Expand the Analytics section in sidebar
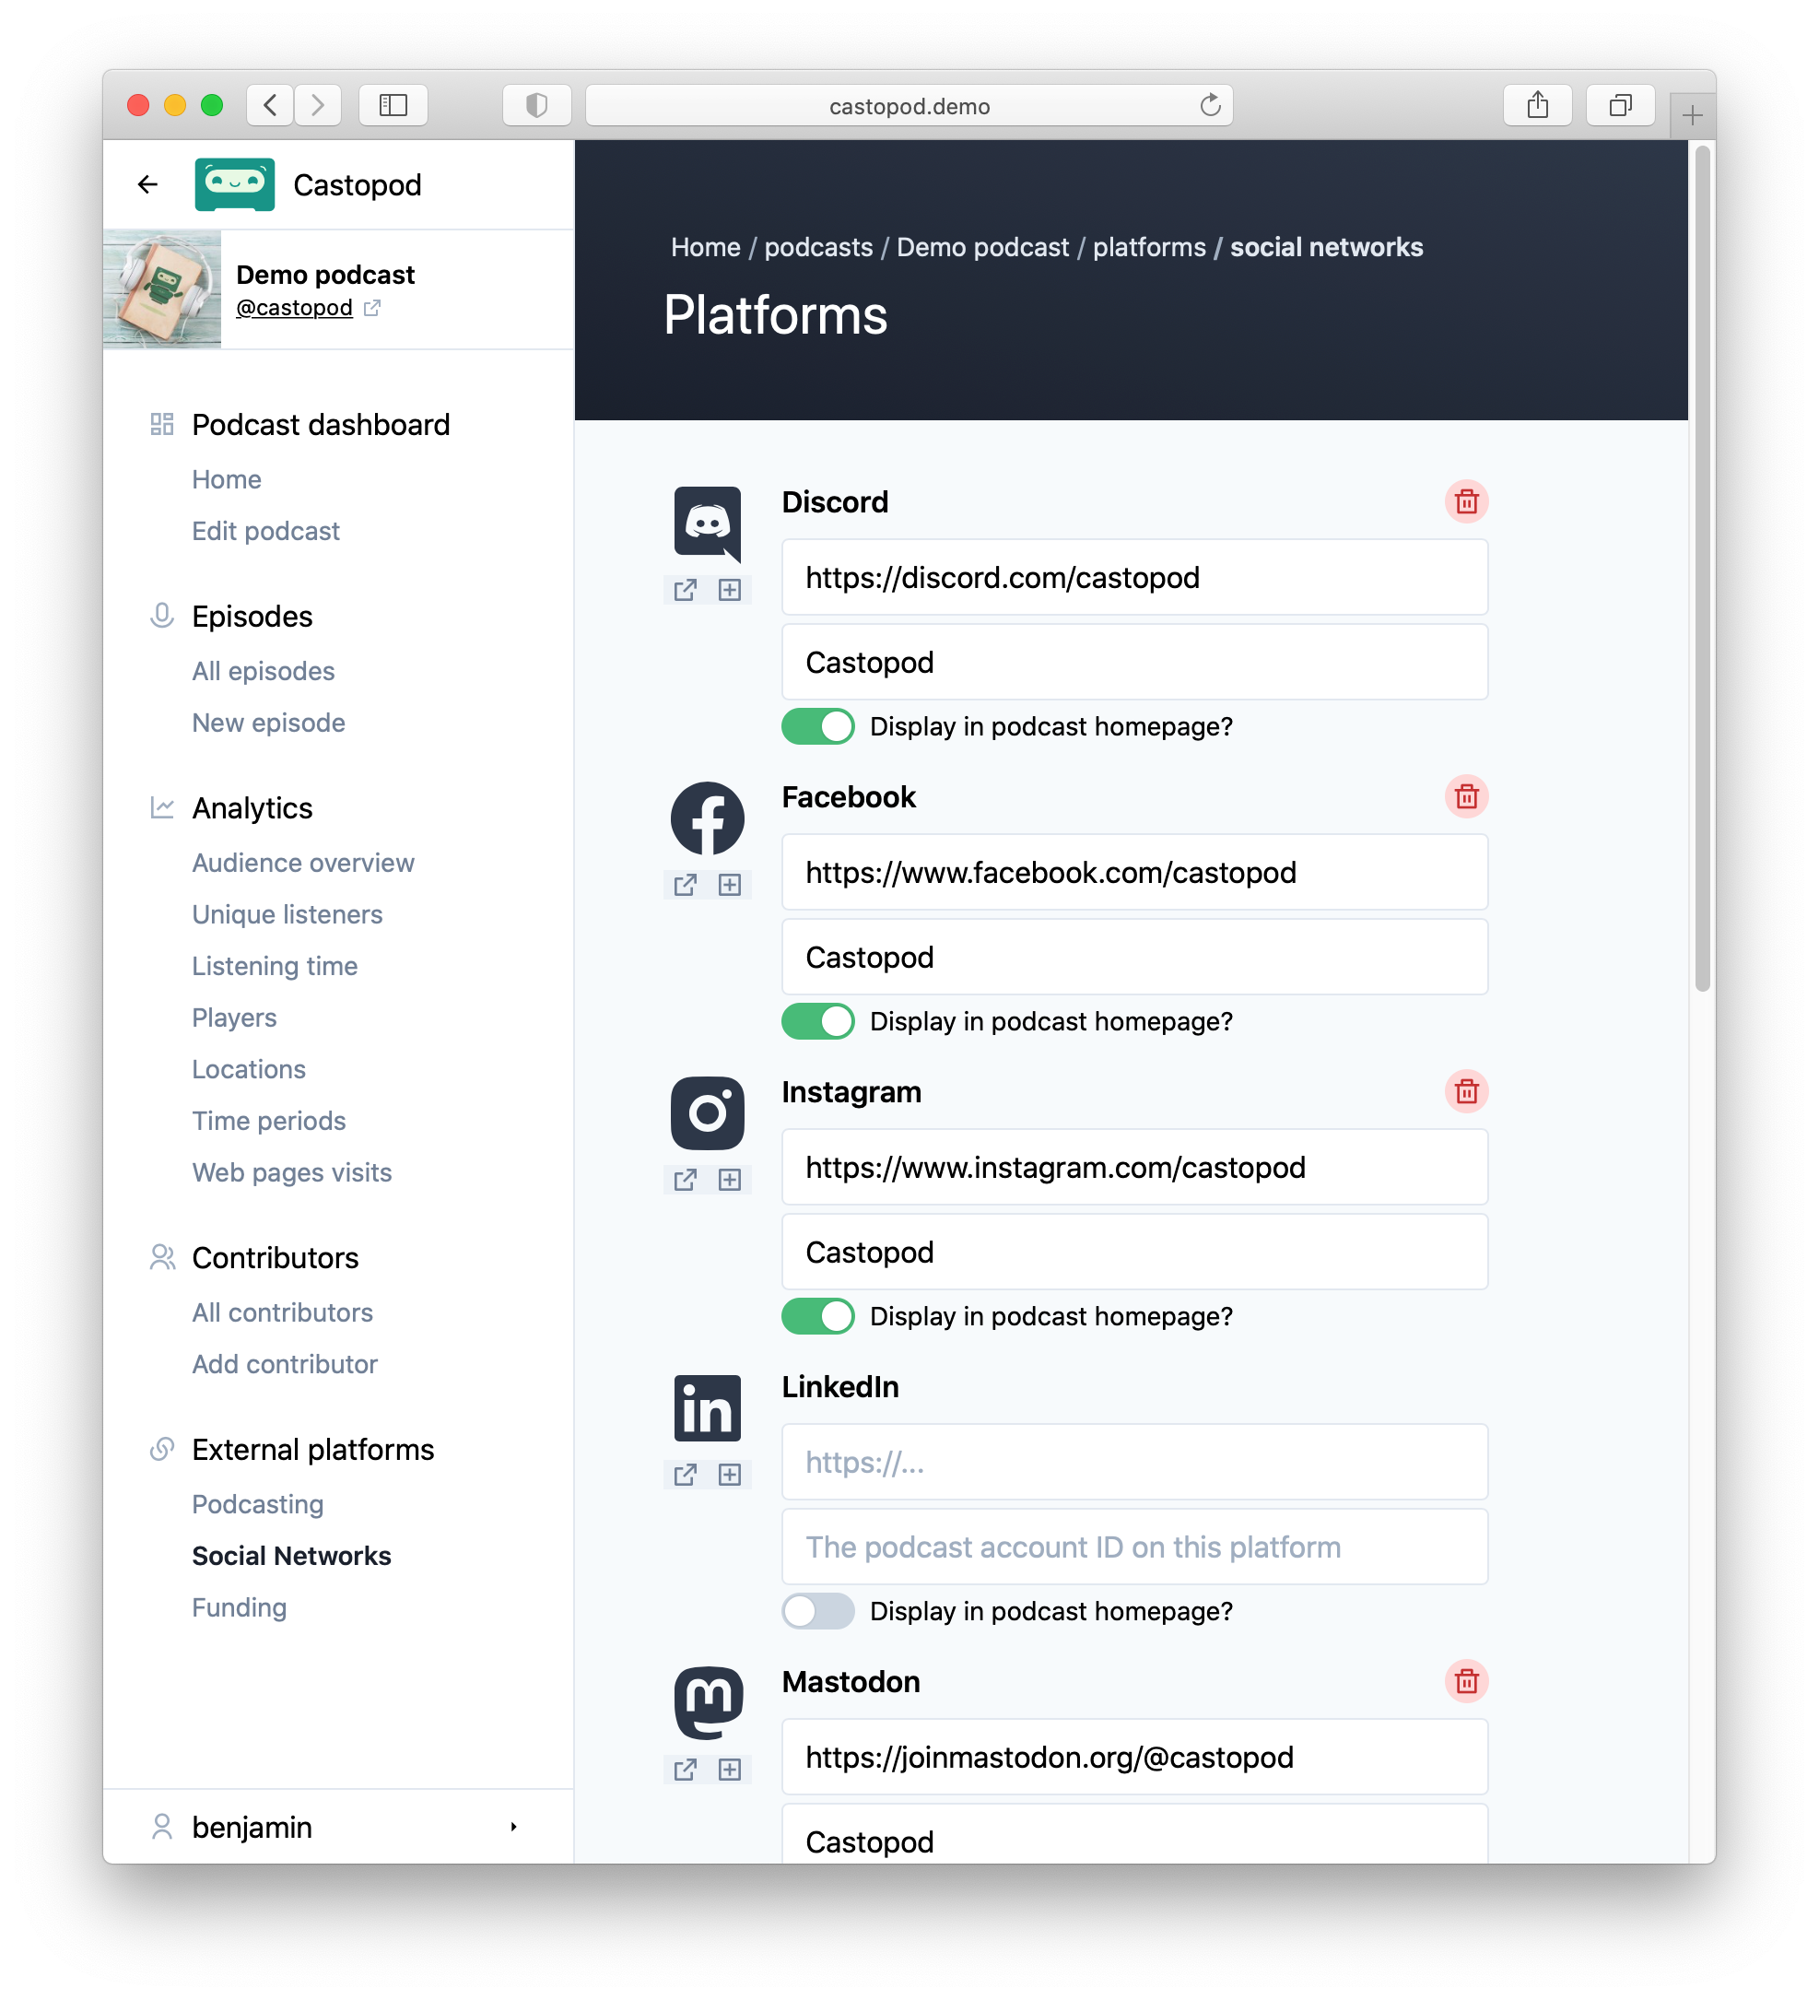1819x2000 pixels. (x=251, y=806)
